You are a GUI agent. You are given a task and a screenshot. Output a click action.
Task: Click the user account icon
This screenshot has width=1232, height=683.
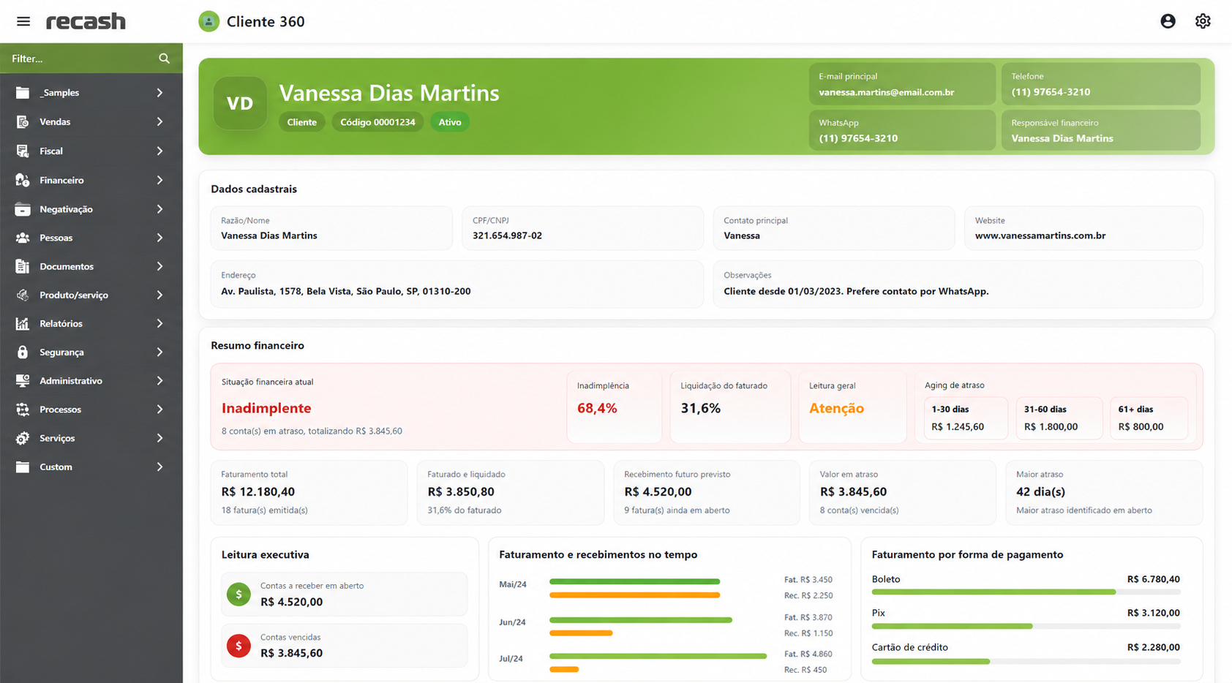[x=1168, y=21]
